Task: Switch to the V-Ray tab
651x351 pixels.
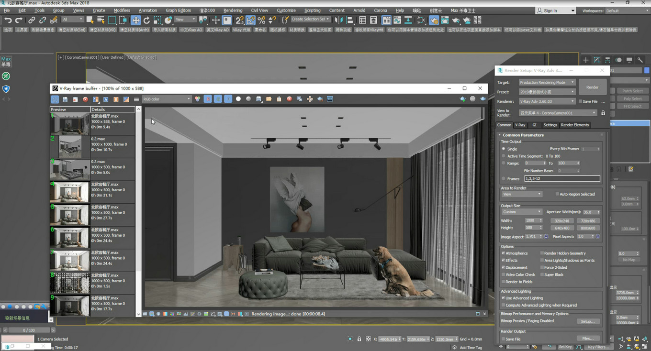Action: click(x=520, y=125)
